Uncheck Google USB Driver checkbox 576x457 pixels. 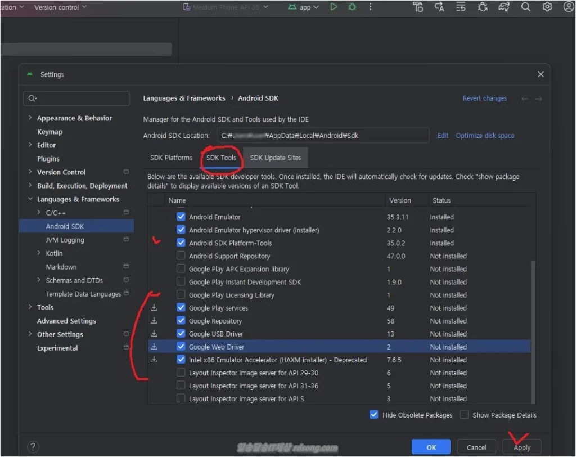pos(181,334)
